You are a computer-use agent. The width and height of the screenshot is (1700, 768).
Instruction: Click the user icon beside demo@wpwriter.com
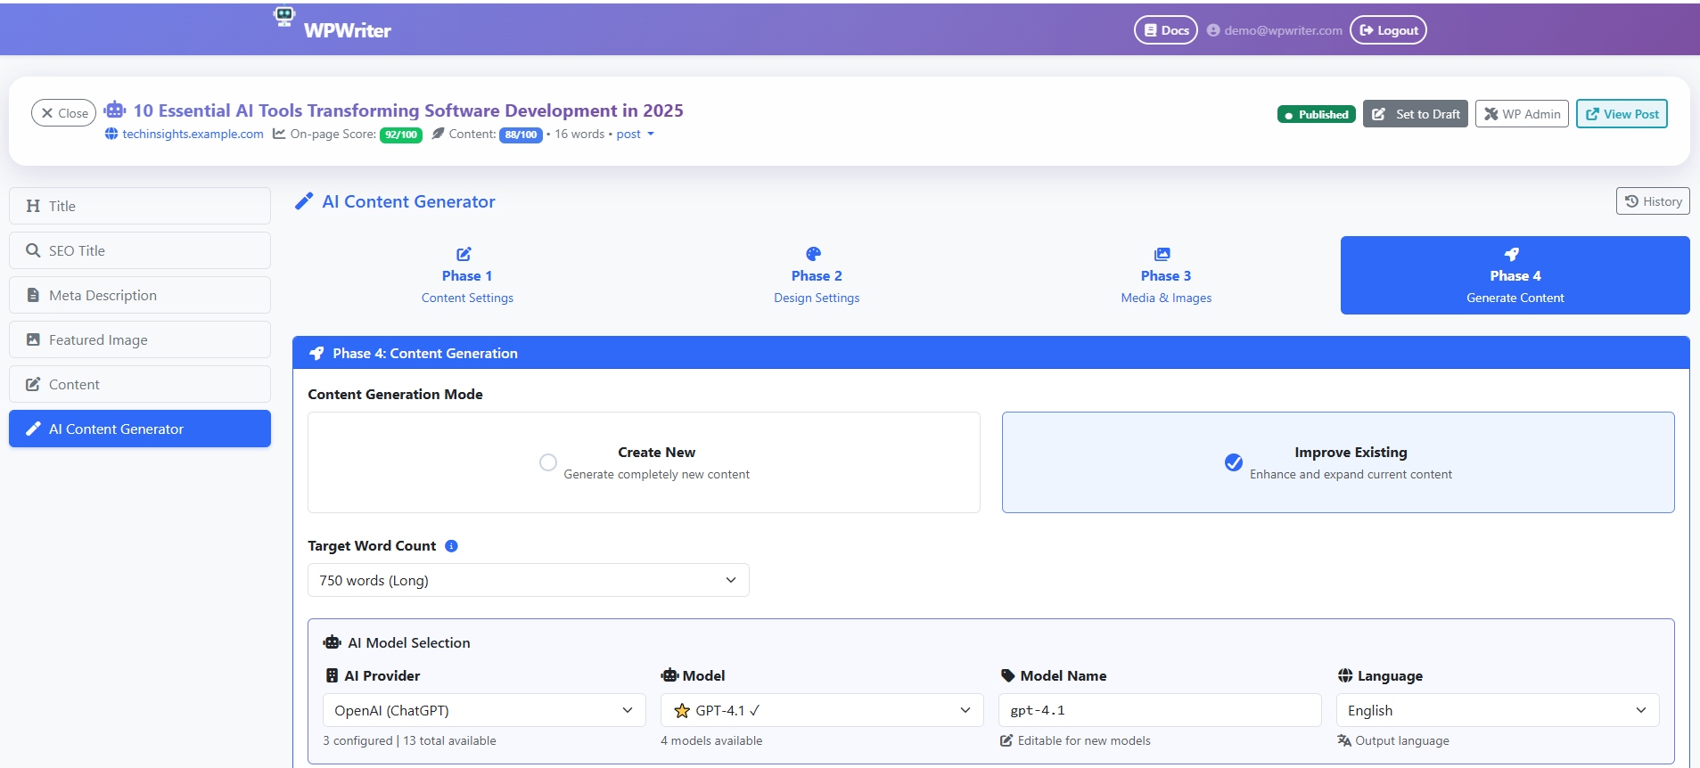coord(1213,30)
